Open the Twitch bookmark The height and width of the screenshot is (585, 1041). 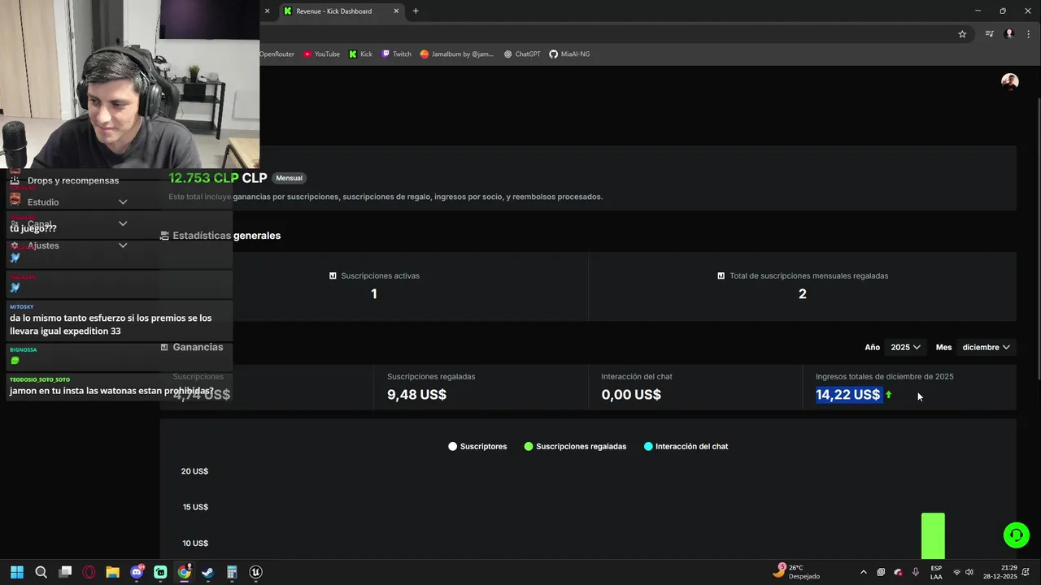(396, 54)
